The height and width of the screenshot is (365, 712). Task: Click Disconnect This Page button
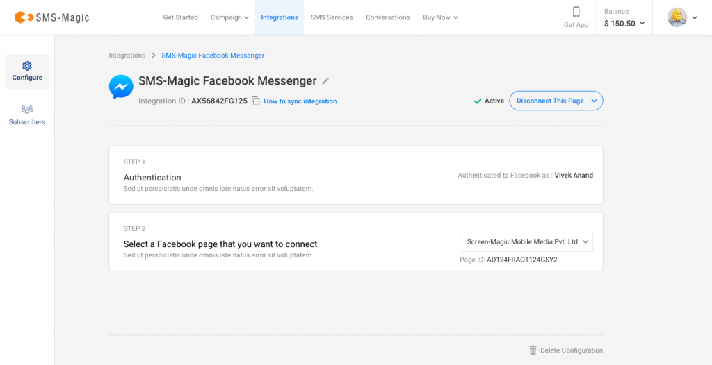pos(556,101)
